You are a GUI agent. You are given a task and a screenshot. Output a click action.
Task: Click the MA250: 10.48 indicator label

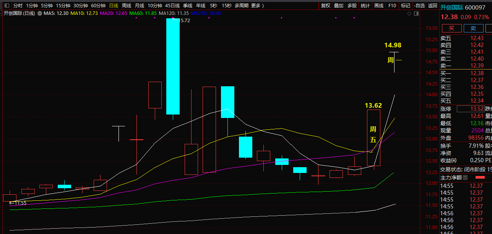[206, 13]
